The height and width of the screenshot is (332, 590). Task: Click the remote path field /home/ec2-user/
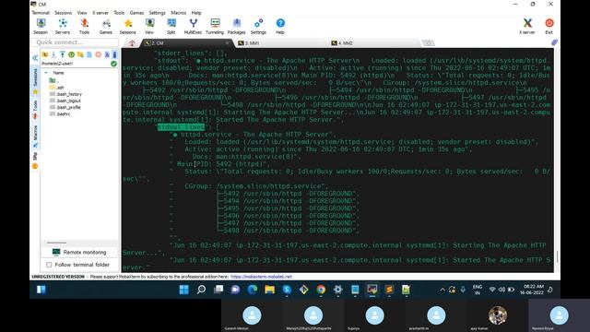coord(75,64)
